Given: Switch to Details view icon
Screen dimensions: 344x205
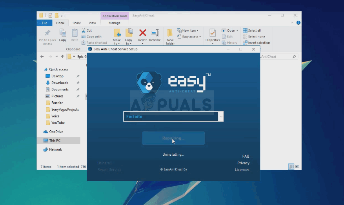Looking at the screenshot, I should 291,167.
